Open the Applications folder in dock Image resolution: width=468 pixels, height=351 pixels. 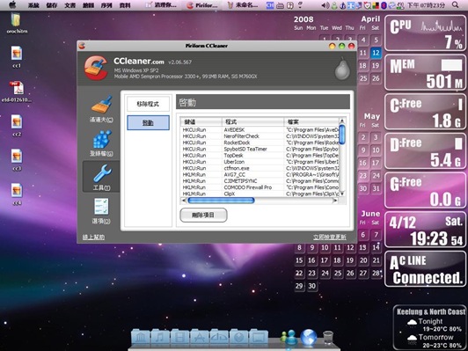[x=200, y=337]
